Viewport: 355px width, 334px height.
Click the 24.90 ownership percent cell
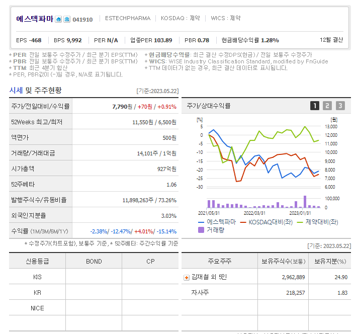[330, 277]
